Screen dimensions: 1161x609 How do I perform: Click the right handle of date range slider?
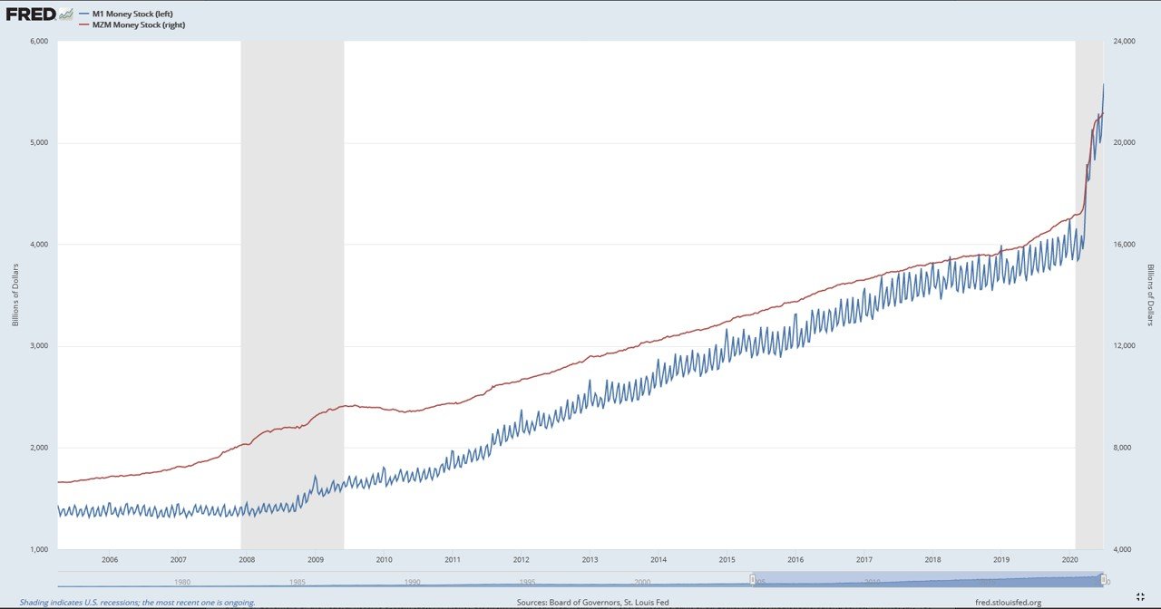tap(1103, 579)
